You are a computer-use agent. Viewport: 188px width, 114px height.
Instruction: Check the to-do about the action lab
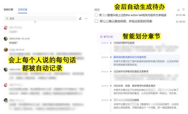[x=96, y=15]
